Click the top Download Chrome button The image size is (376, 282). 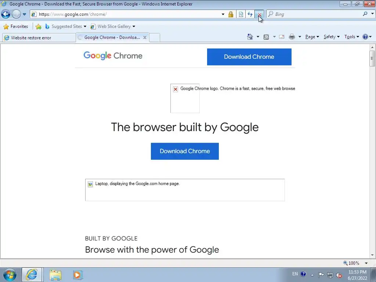(x=249, y=57)
